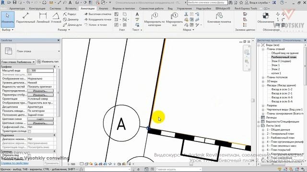Click the Print icon in quick access toolbar

point(44,2)
